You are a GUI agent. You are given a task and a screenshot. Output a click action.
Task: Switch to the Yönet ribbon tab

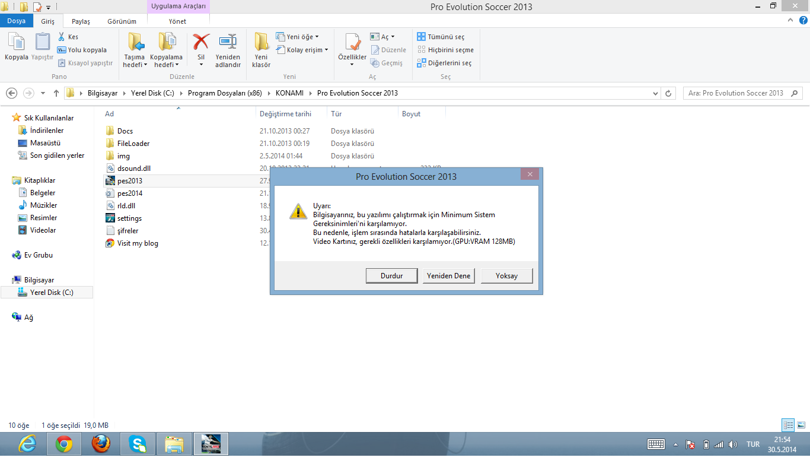click(177, 21)
